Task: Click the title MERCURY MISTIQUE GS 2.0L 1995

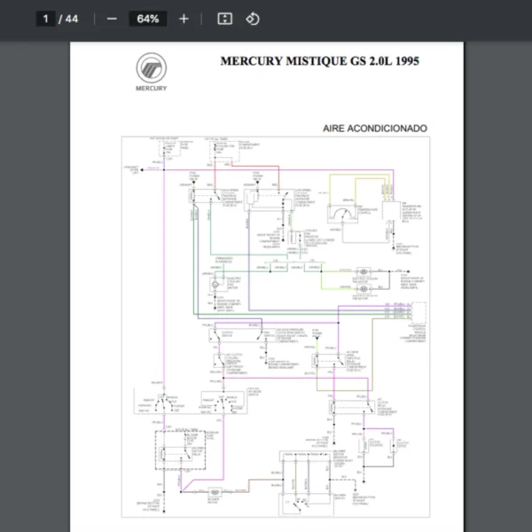Action: pyautogui.click(x=319, y=62)
